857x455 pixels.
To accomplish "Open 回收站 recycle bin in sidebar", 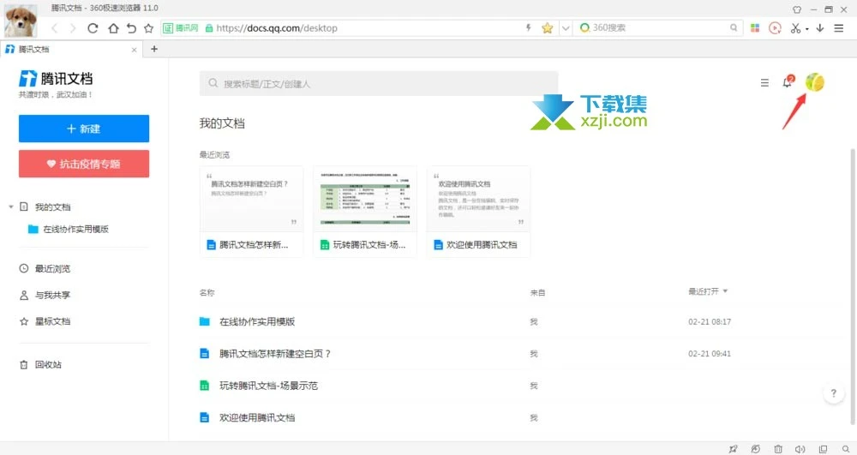I will coord(40,365).
